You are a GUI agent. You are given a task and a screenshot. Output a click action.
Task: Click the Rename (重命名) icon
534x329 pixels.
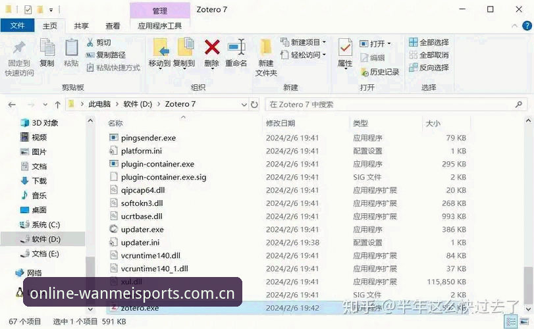[x=236, y=47]
